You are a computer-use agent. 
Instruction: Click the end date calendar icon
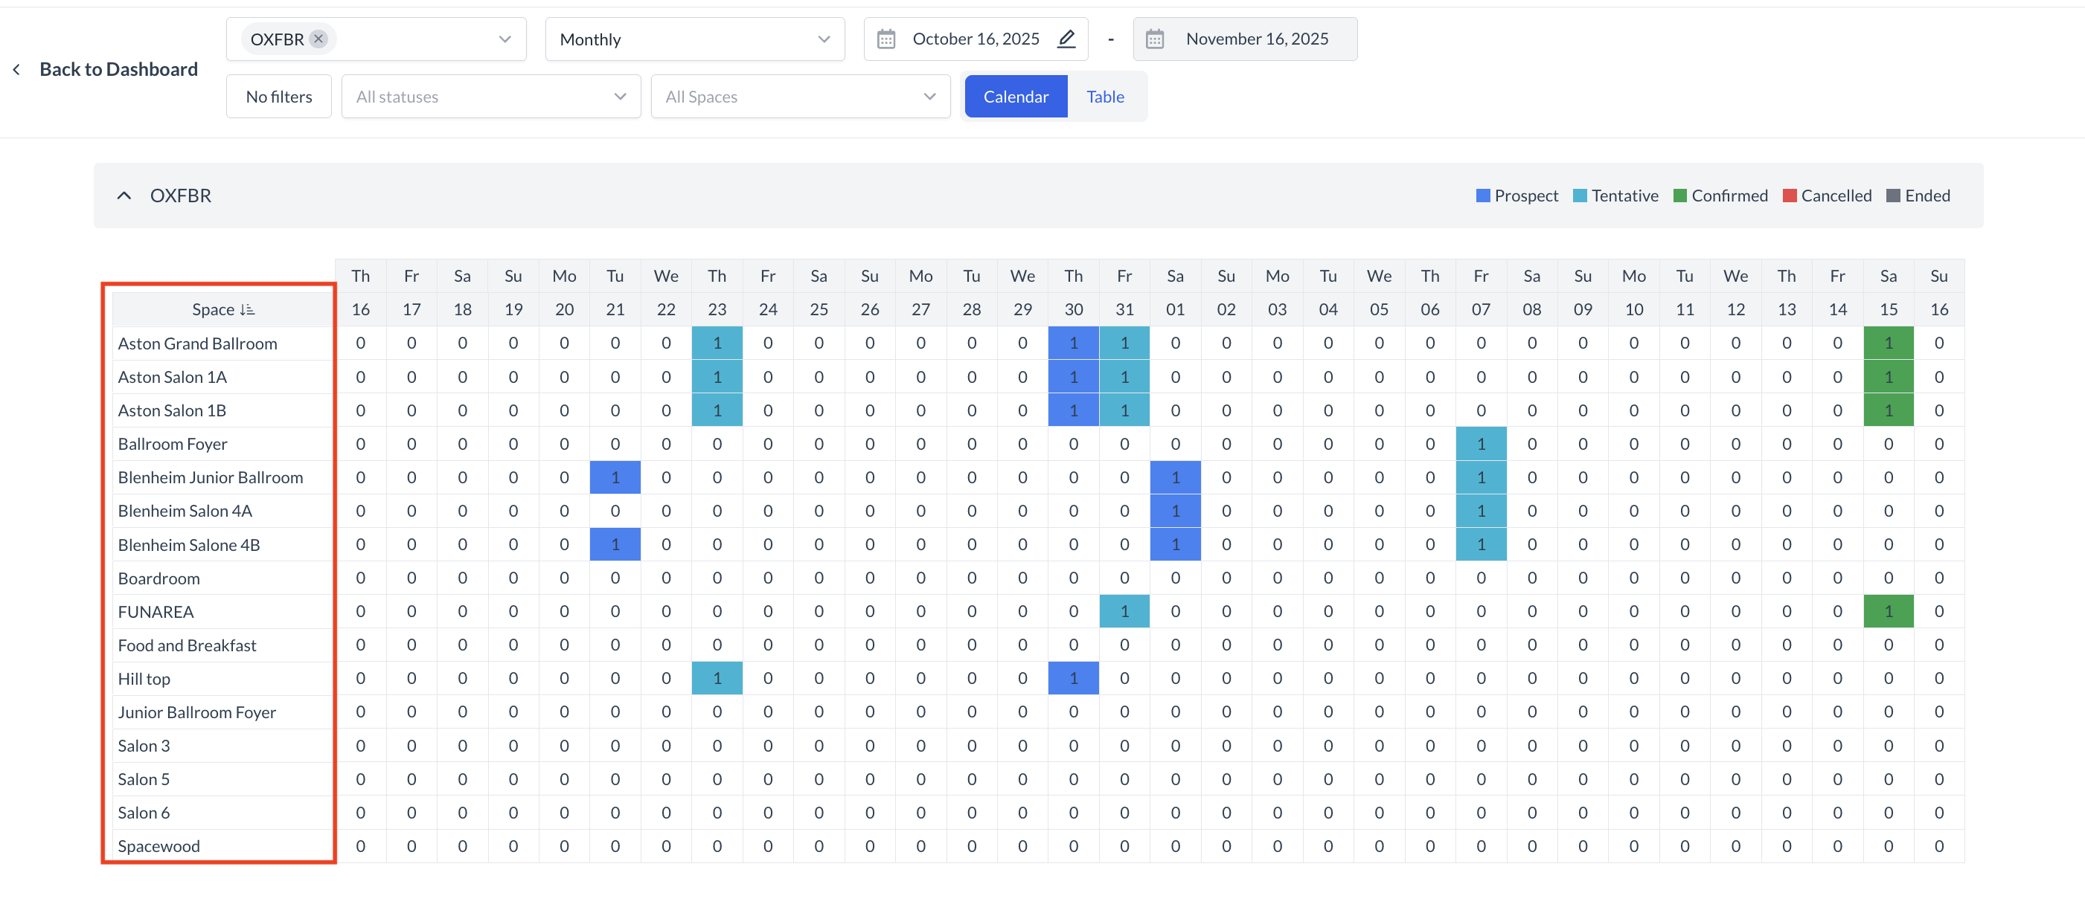click(x=1154, y=39)
